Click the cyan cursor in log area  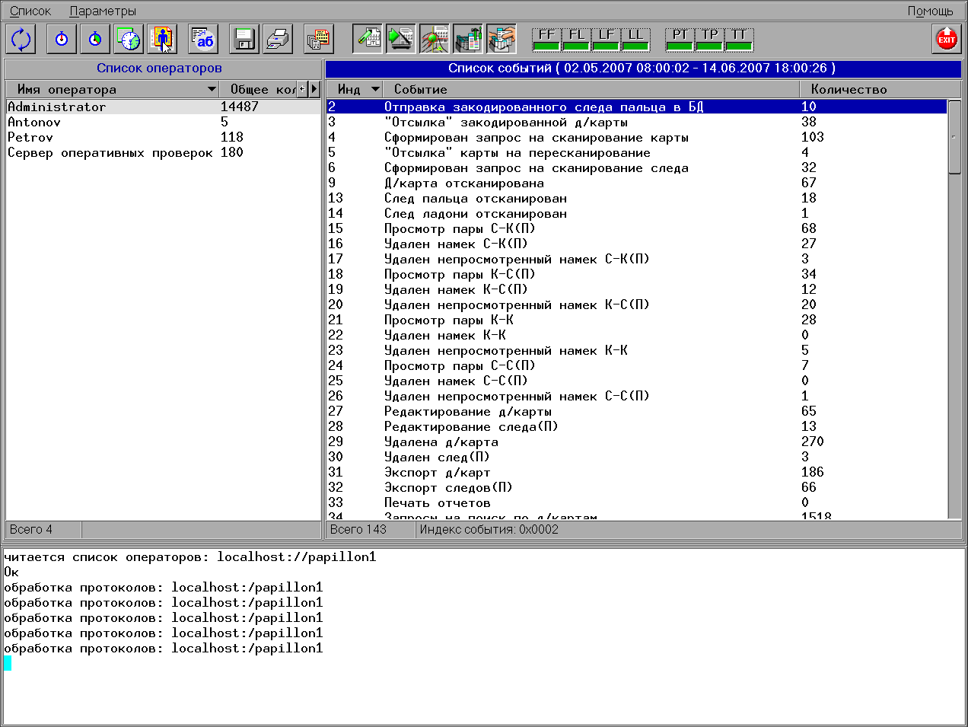[x=8, y=663]
